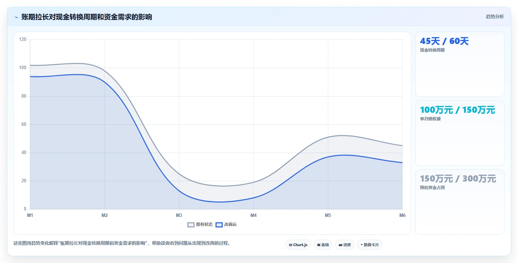The image size is (518, 263).
Task: Click the M1 x-axis label
Action: pyautogui.click(x=30, y=216)
